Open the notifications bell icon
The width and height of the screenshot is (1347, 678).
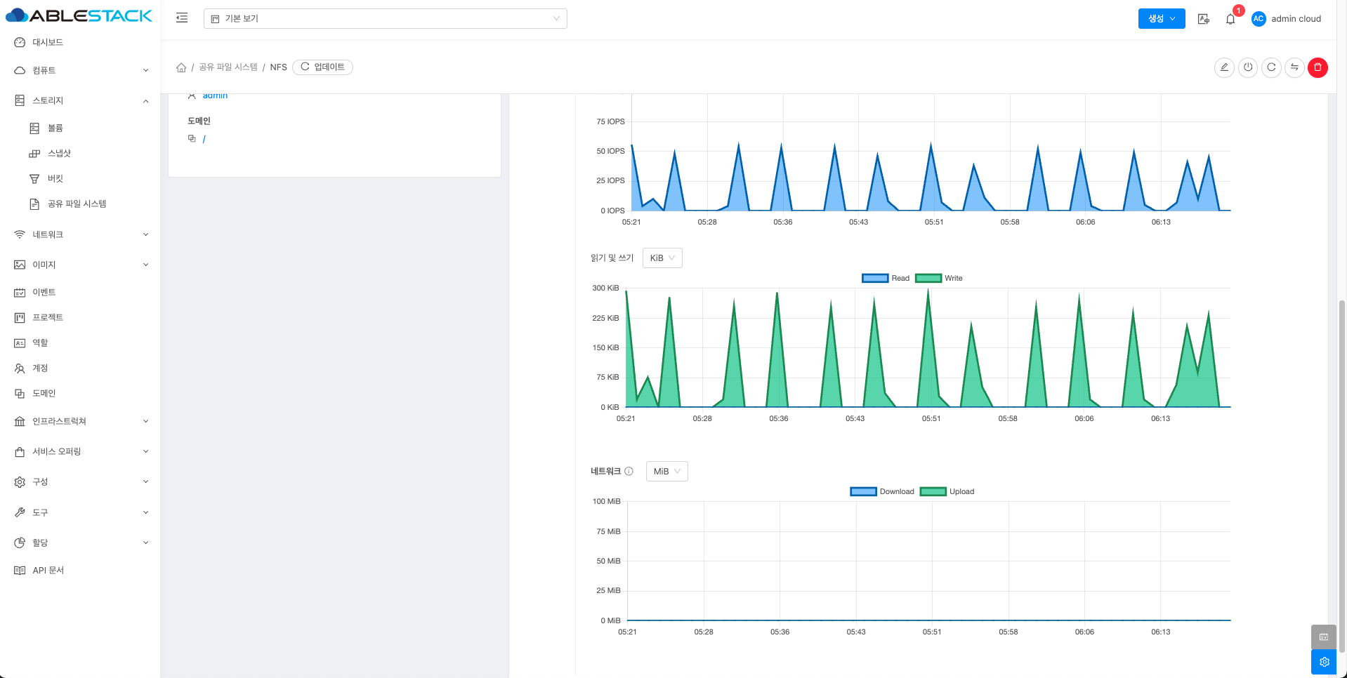pos(1230,19)
